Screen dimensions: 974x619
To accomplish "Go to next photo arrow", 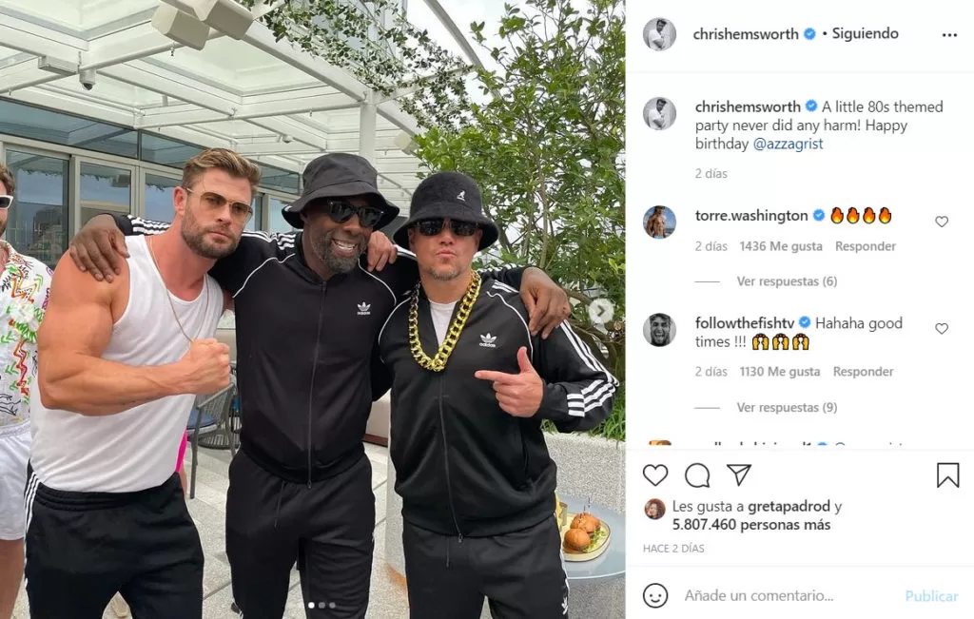I will pyautogui.click(x=601, y=311).
